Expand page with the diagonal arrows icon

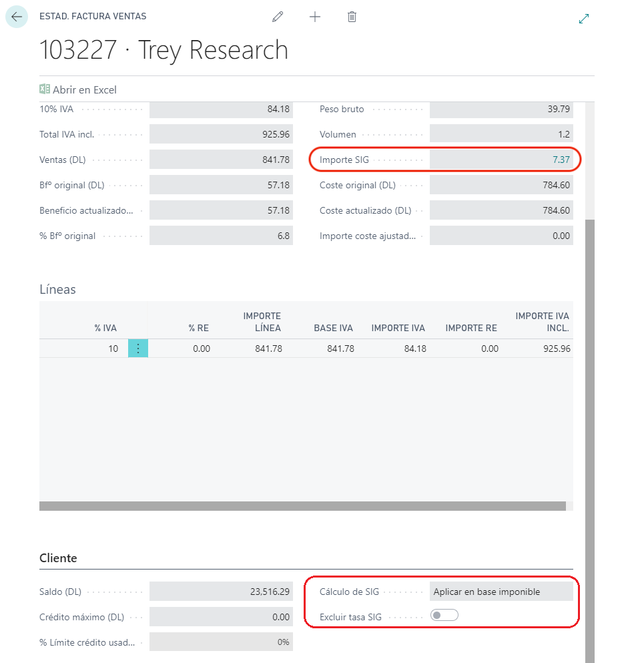tap(584, 19)
